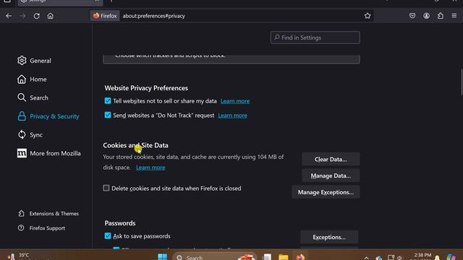Image resolution: width=463 pixels, height=260 pixels.
Task: Click the Windows taskbar Search box
Action: pyautogui.click(x=215, y=257)
